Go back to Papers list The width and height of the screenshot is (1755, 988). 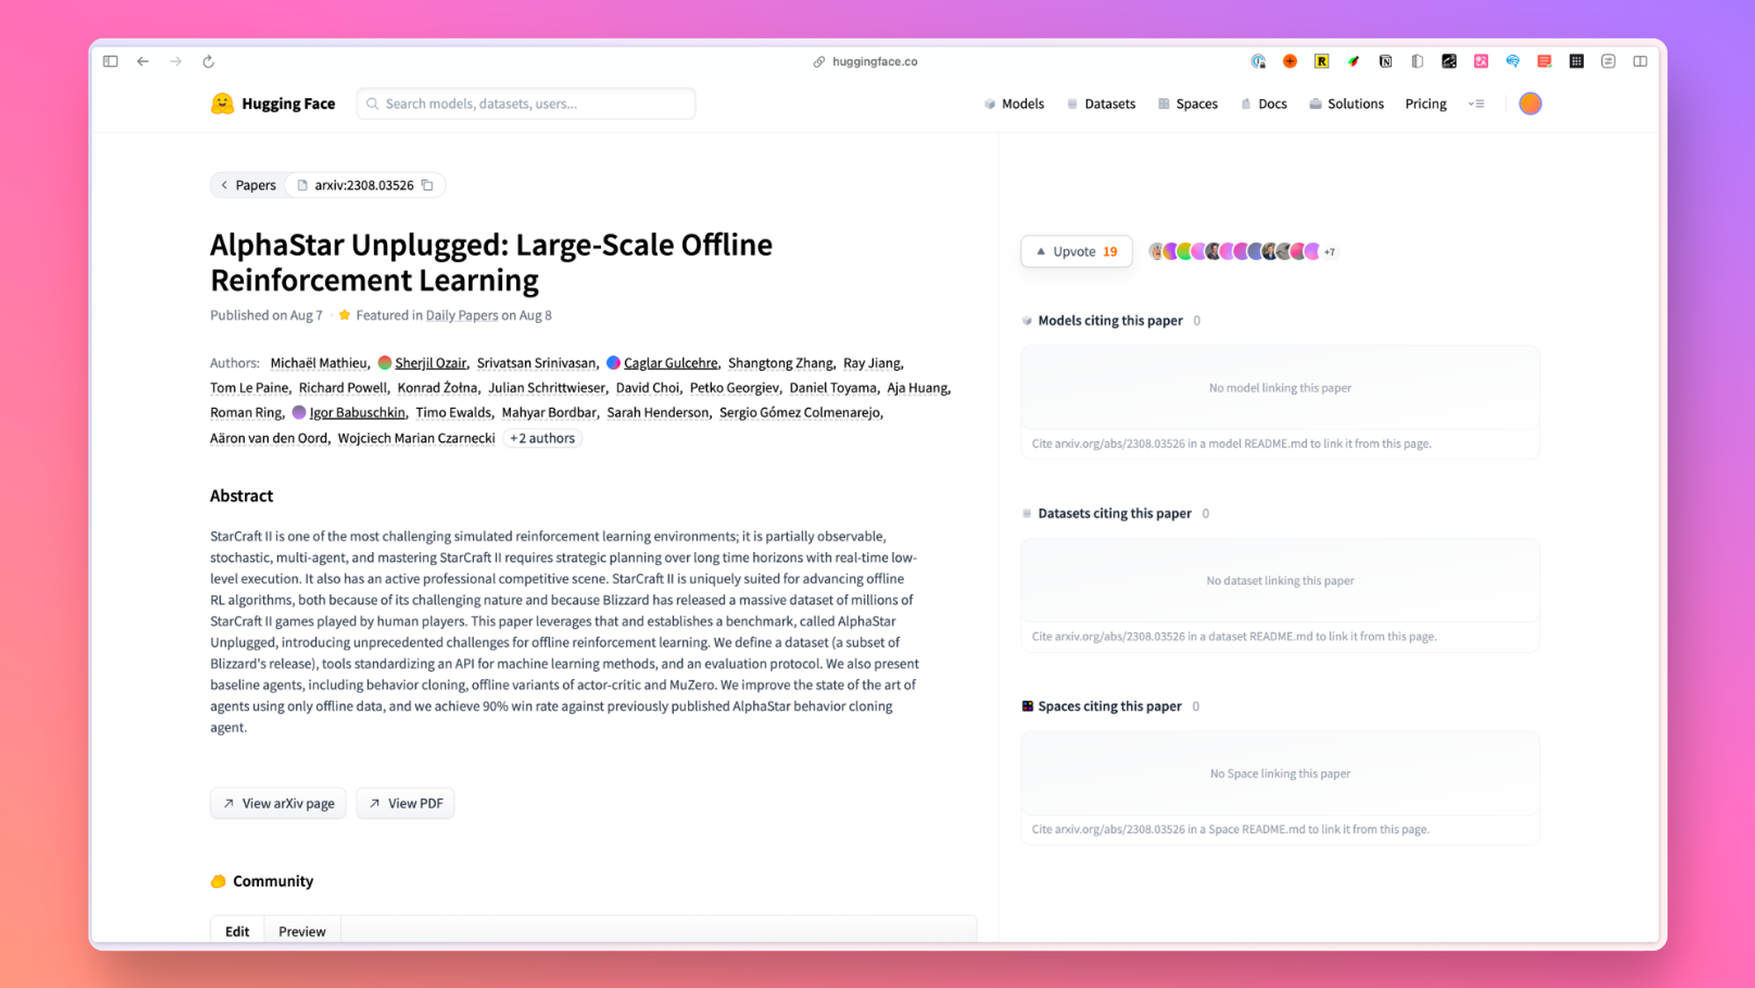tap(248, 185)
